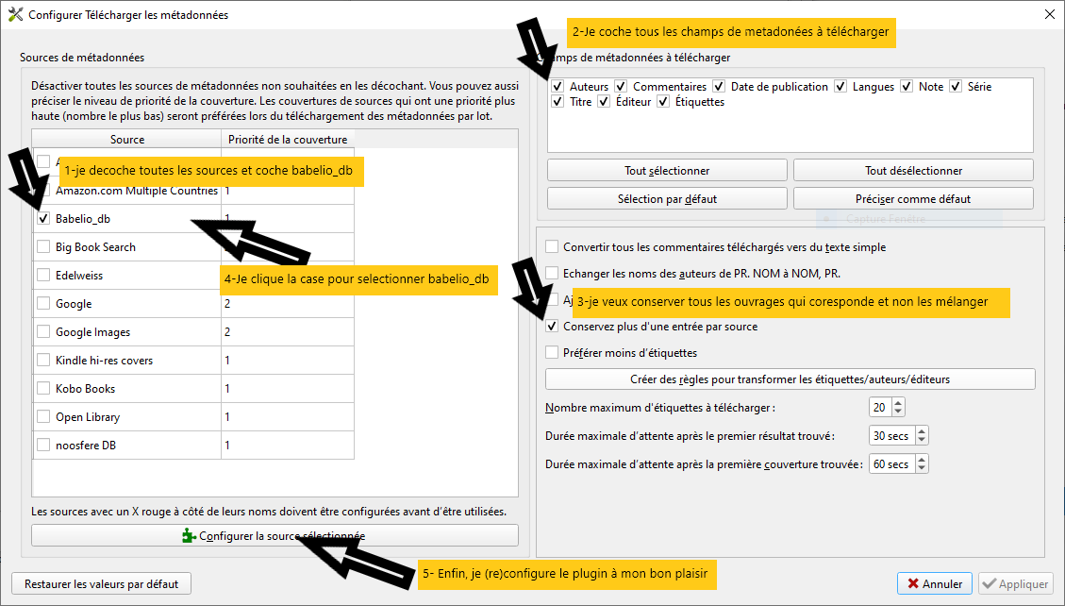Enable the Kobo Books source
This screenshot has width=1065, height=606.
click(43, 389)
